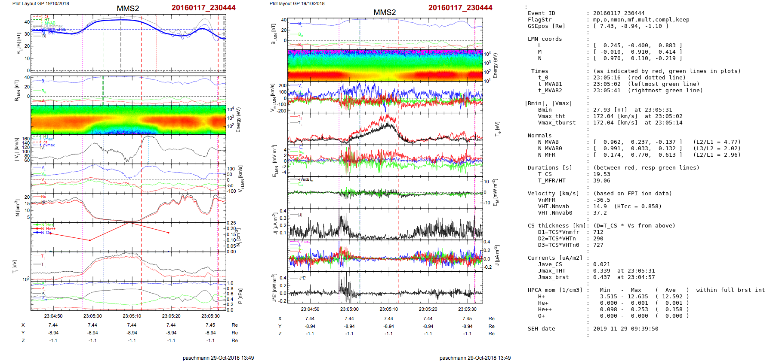Screen dimensions: 776x361
Task: Click the J*E panel at middle plot bottom
Action: point(385,287)
